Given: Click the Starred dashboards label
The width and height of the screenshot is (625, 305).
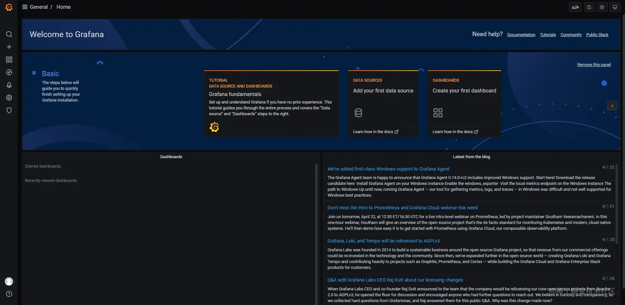Looking at the screenshot, I should click(x=43, y=166).
